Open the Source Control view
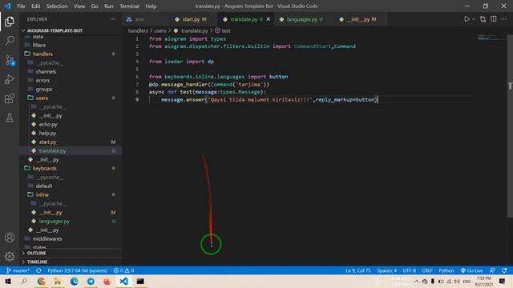 click(10, 60)
